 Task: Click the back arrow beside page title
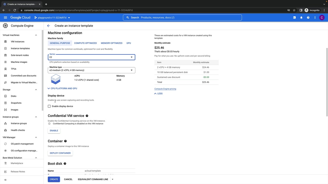pos(48,26)
